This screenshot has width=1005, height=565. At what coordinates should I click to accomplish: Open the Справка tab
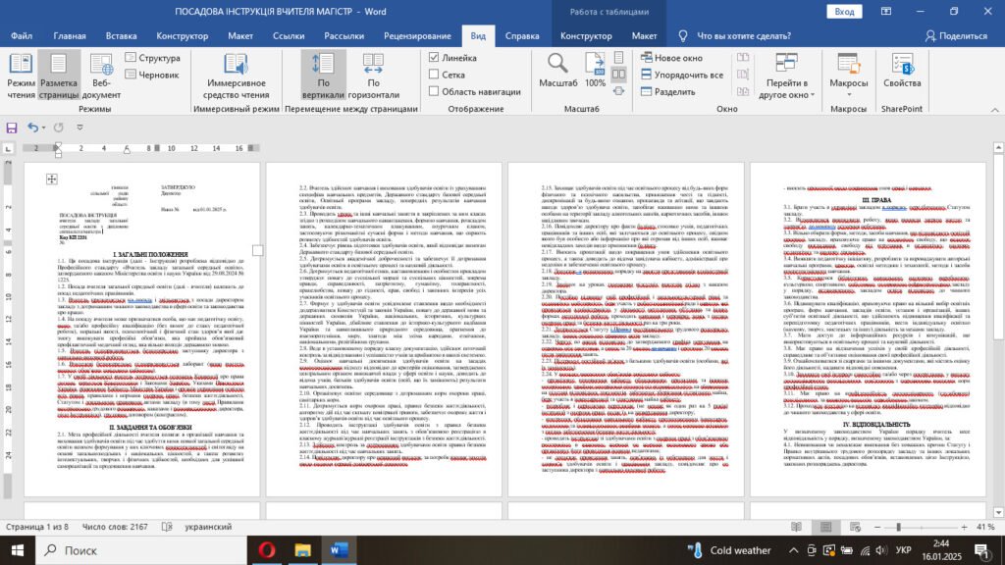point(522,36)
